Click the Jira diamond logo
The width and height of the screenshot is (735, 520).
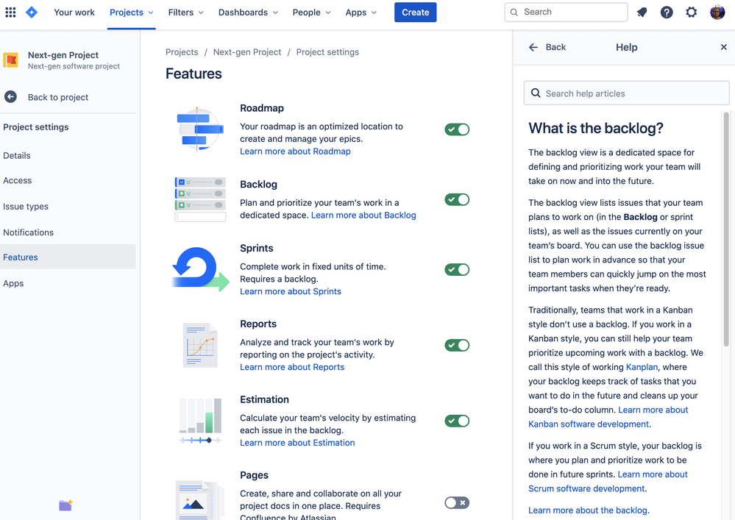pos(32,13)
